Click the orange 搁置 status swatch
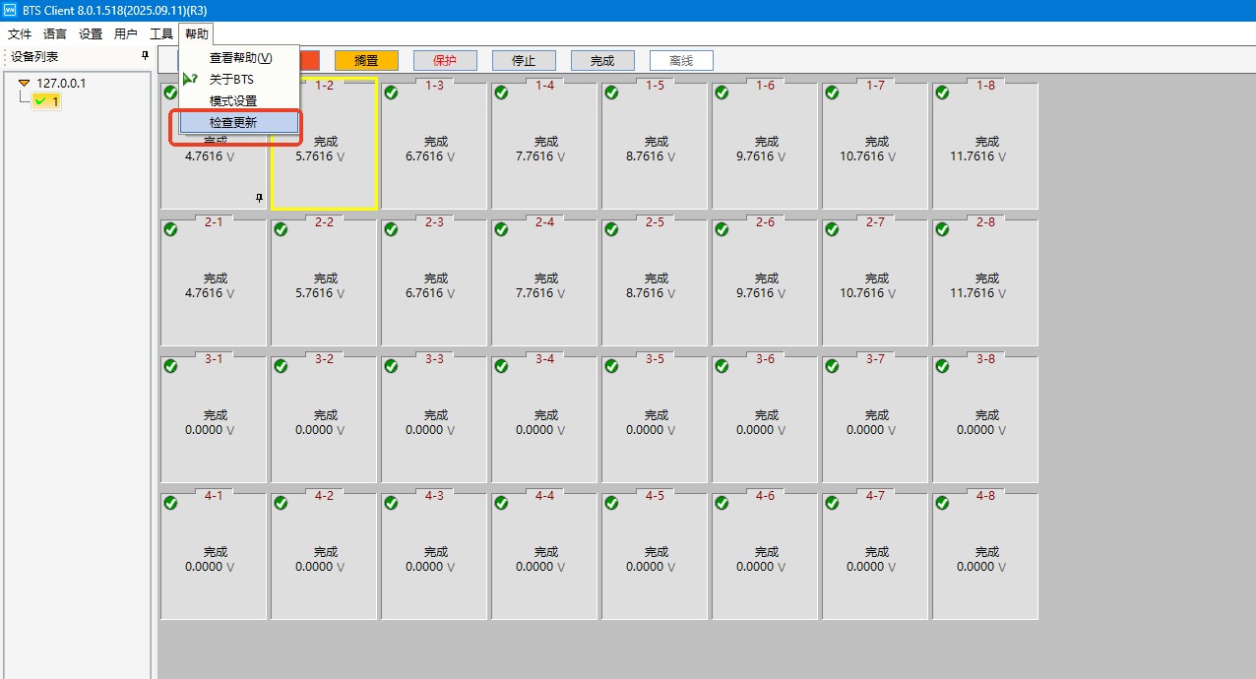1256x679 pixels. (x=366, y=61)
